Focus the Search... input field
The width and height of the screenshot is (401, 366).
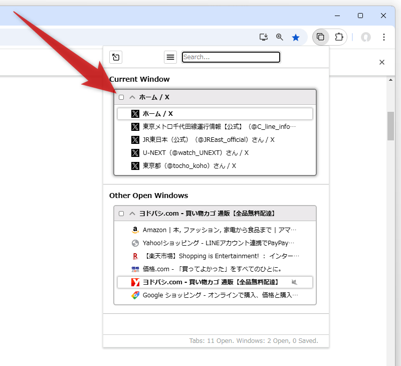(x=231, y=57)
